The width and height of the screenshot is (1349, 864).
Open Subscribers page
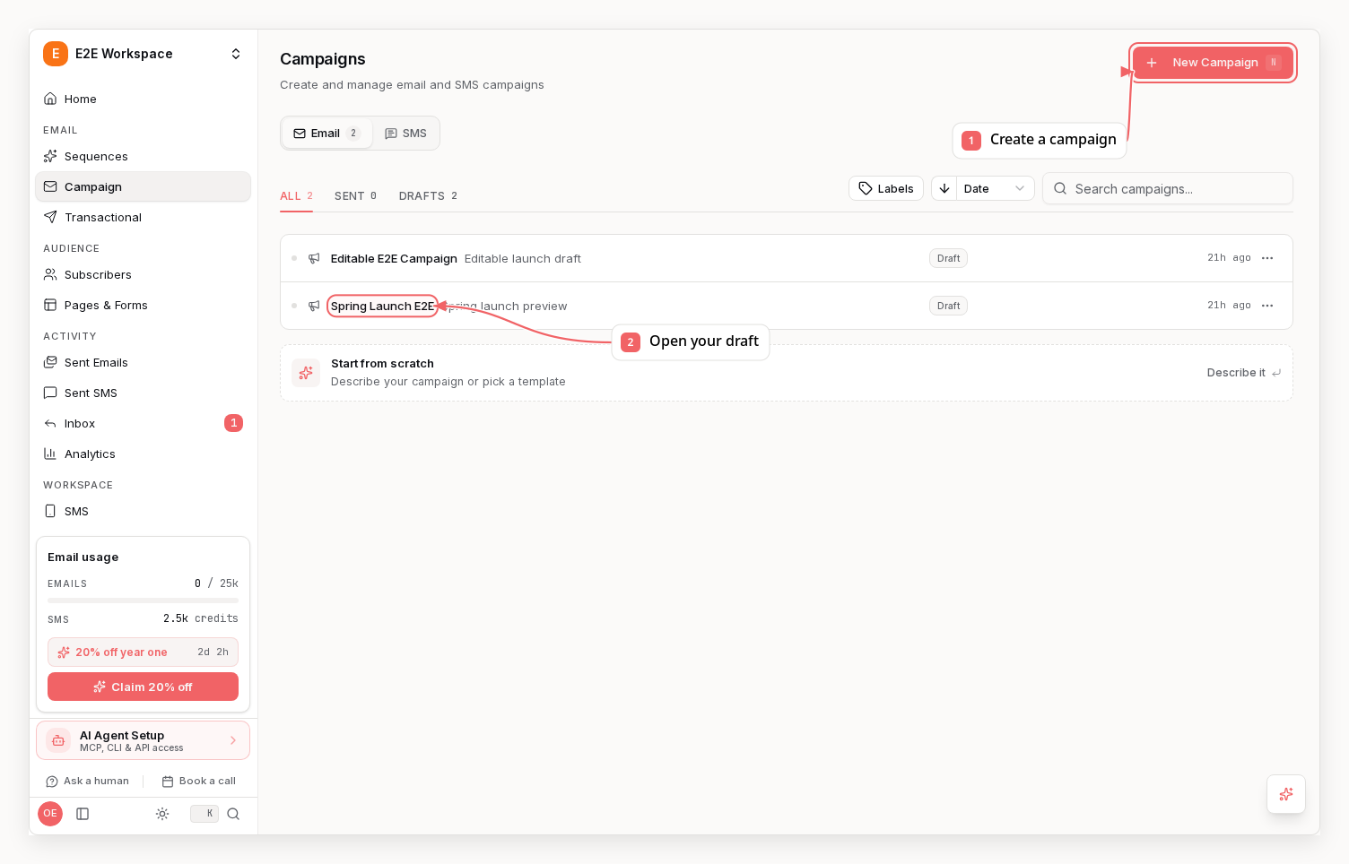143,274
